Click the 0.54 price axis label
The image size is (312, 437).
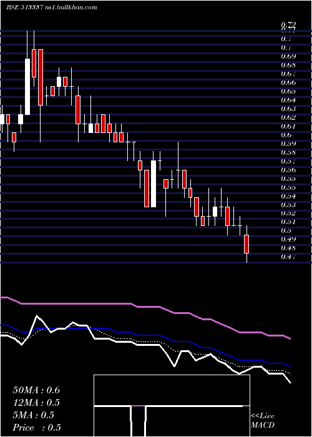pyautogui.click(x=288, y=196)
